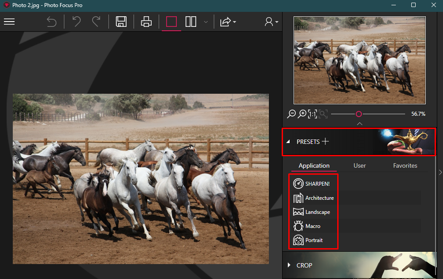Screen dimensions: 443x279
Task: Click the zoom level slider handle
Action: [359, 114]
